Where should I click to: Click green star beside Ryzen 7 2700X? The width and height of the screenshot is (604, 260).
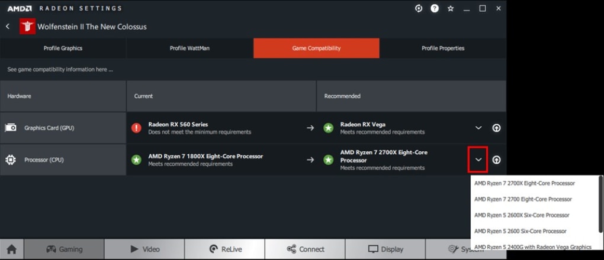[x=328, y=160]
